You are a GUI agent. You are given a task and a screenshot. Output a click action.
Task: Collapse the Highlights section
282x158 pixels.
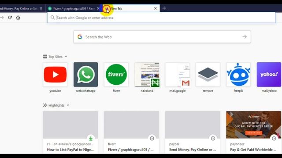coord(68,105)
